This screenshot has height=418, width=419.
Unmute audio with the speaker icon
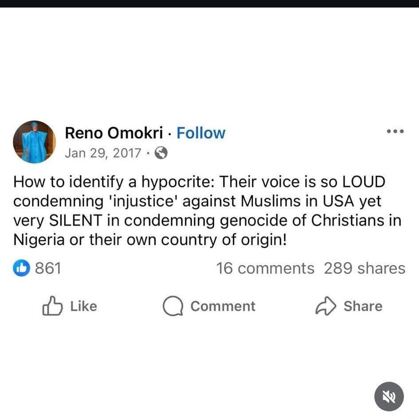(389, 396)
